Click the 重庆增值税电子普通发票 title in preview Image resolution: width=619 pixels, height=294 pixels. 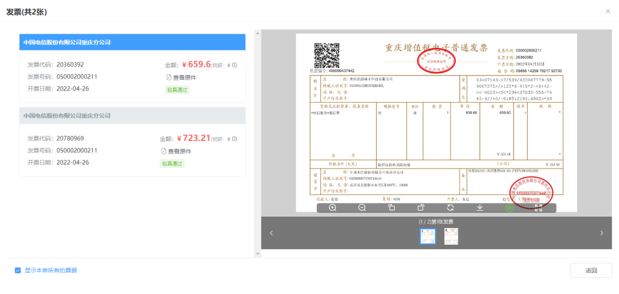point(436,49)
